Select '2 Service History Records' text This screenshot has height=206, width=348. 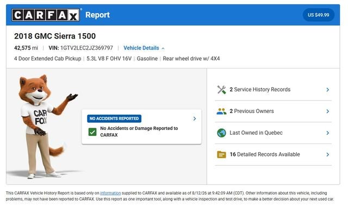tap(260, 89)
